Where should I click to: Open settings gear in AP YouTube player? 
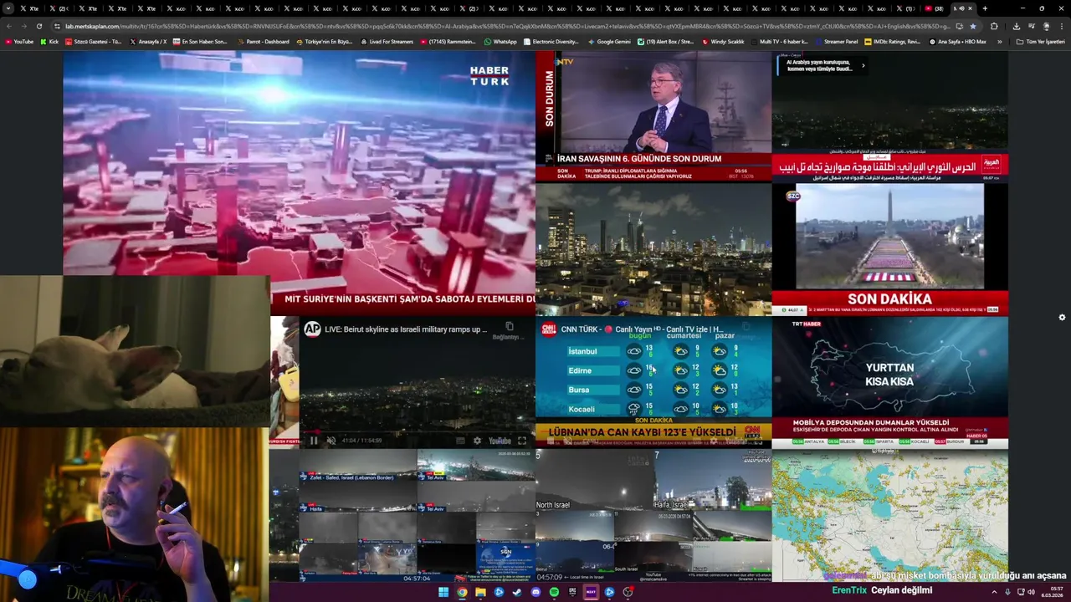click(477, 441)
